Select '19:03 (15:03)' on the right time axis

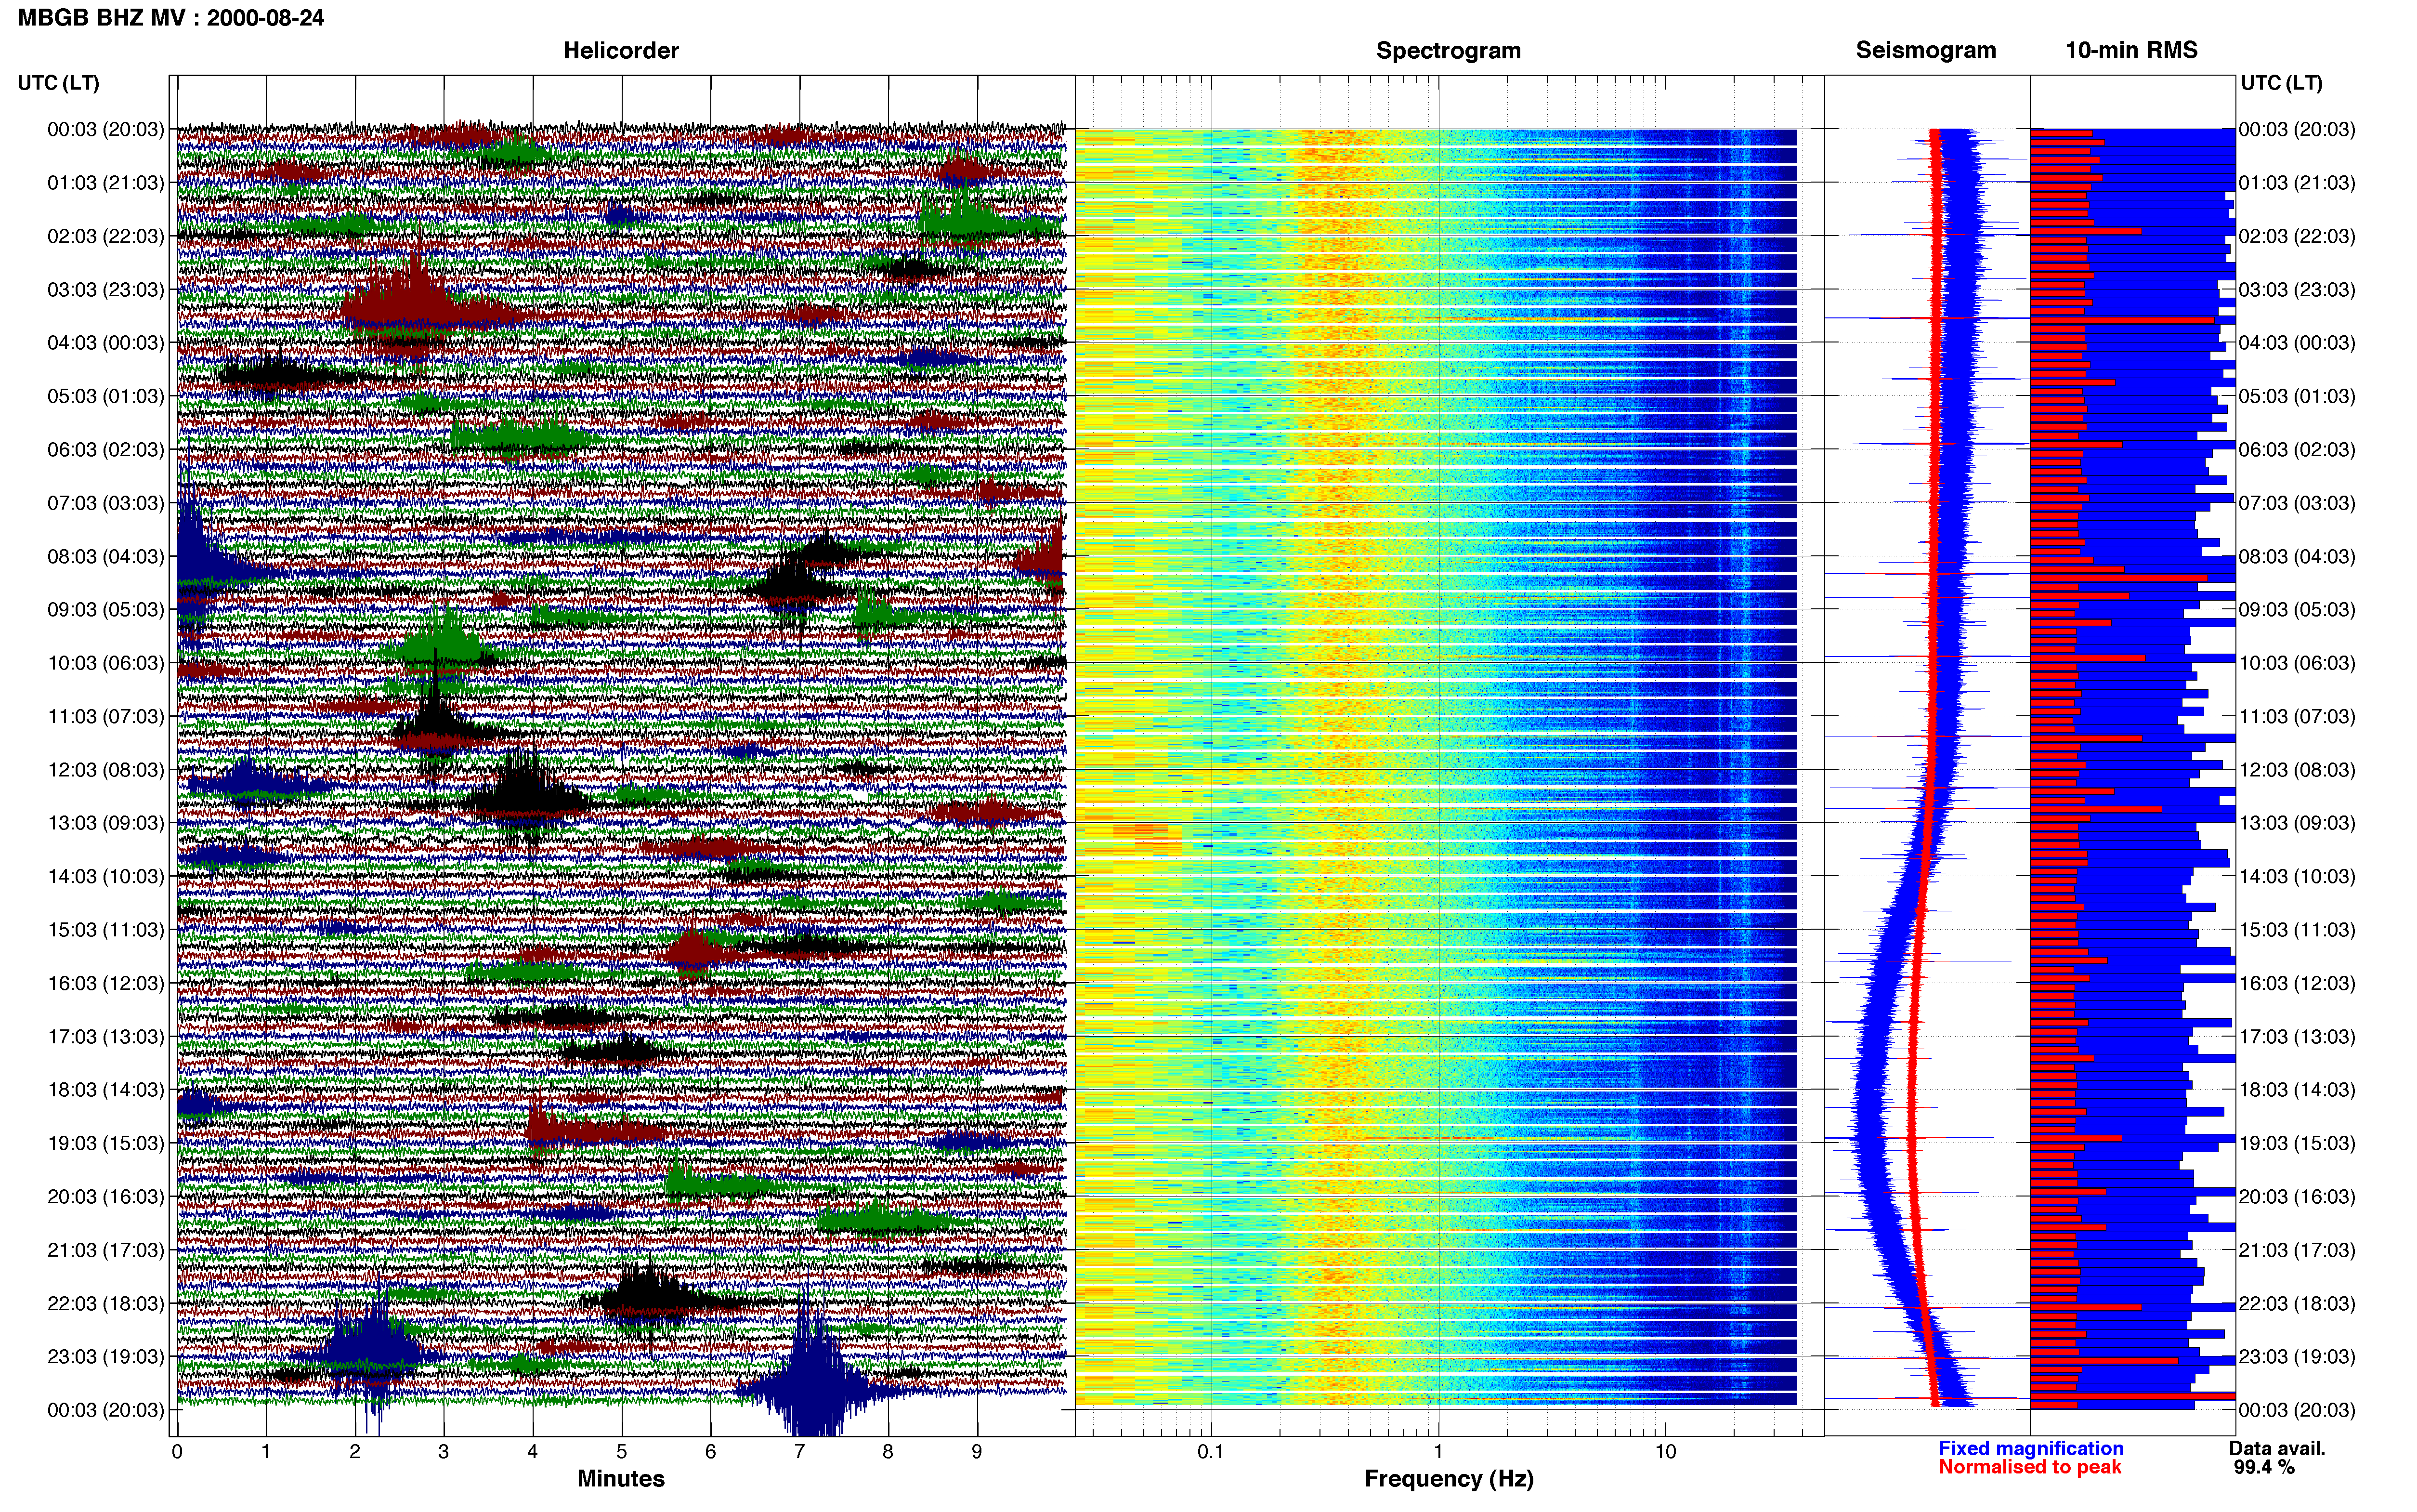(x=2297, y=1143)
